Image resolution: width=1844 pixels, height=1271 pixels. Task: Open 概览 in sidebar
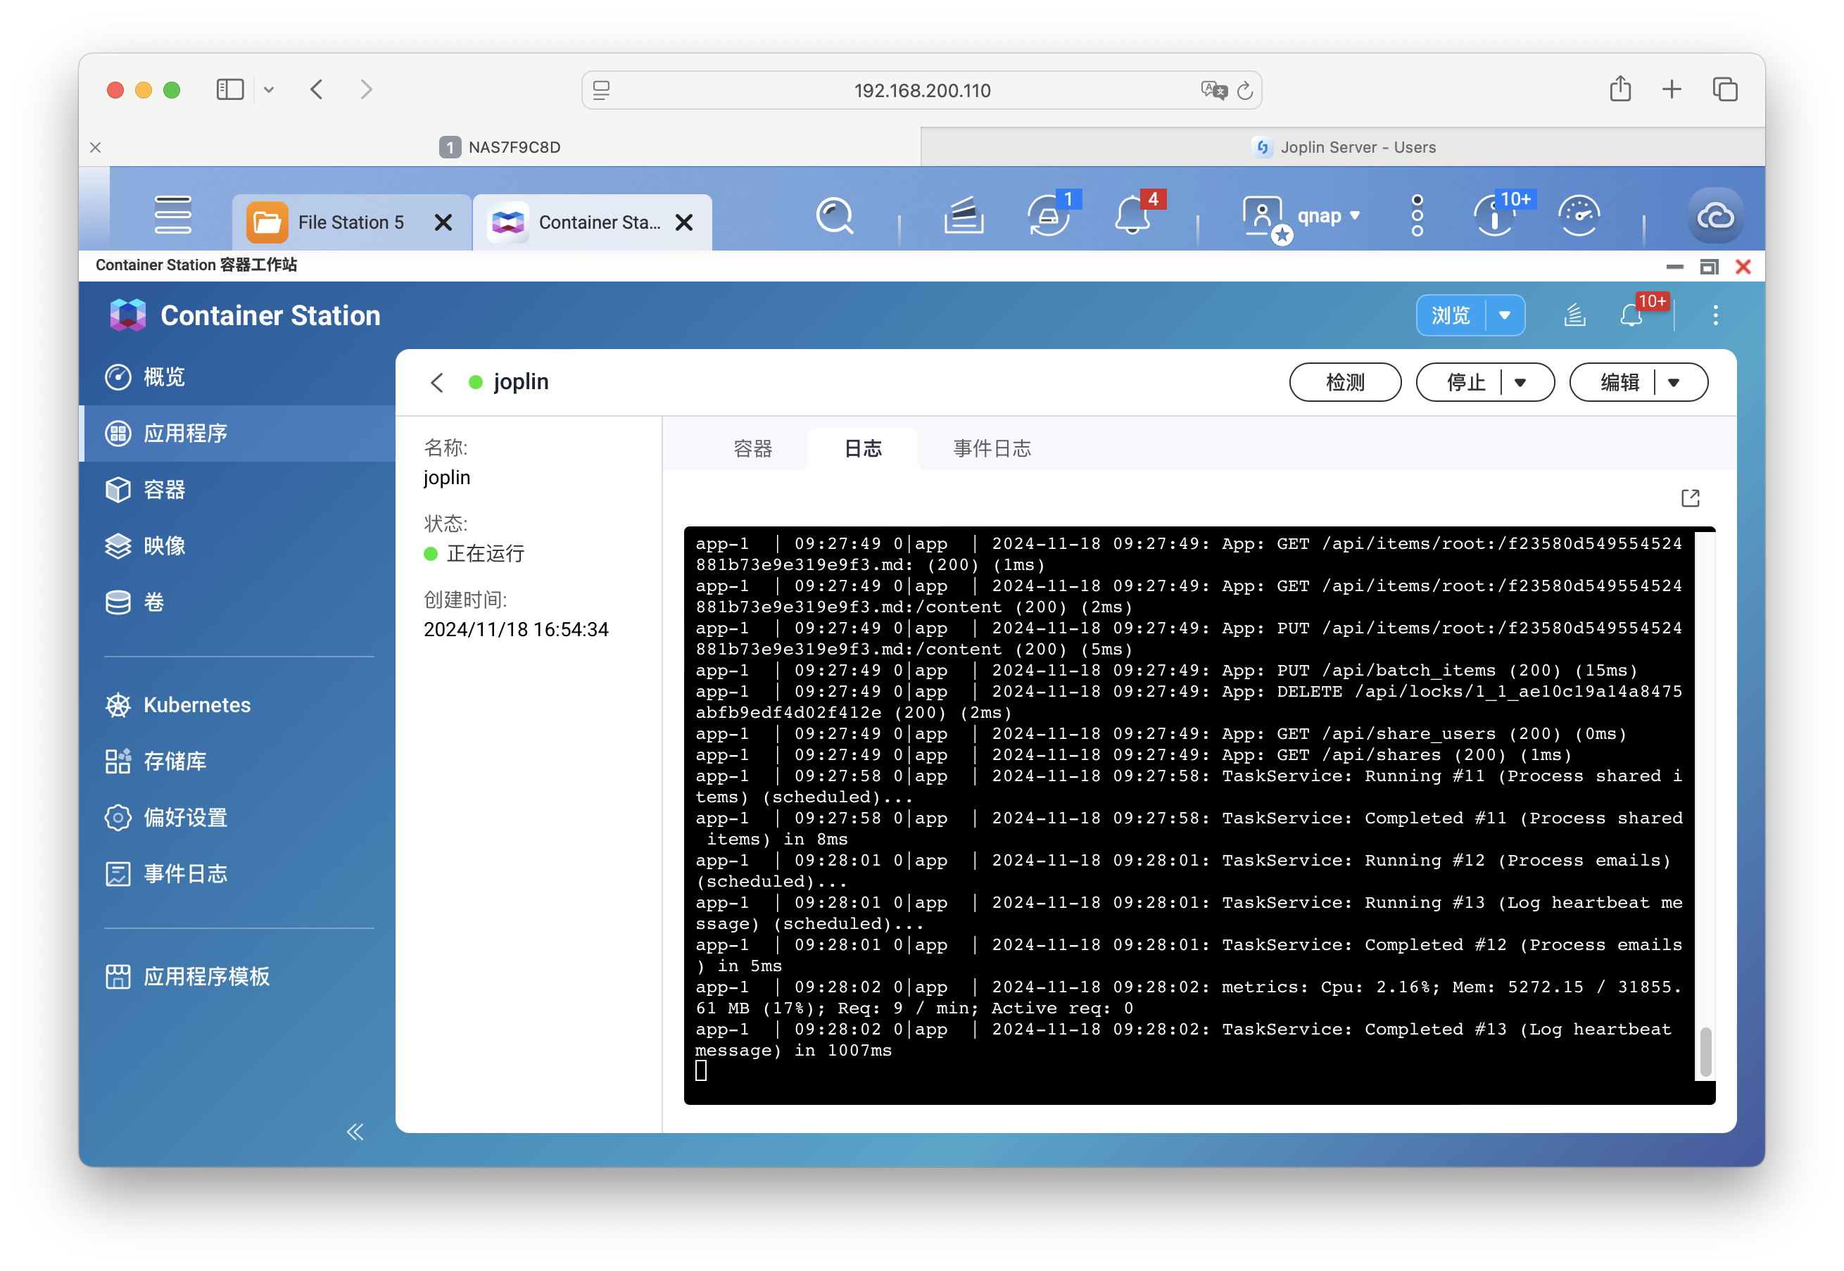pos(237,377)
